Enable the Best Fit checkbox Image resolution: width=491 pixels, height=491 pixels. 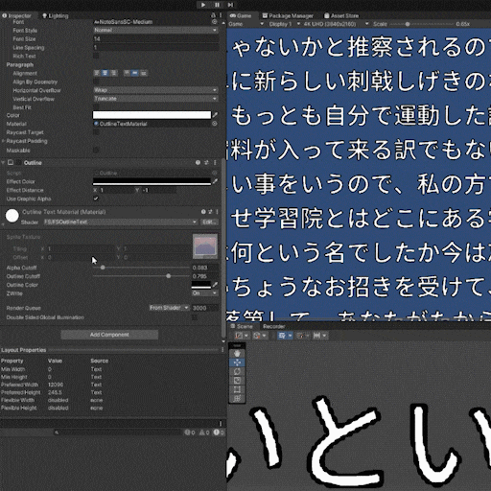96,107
